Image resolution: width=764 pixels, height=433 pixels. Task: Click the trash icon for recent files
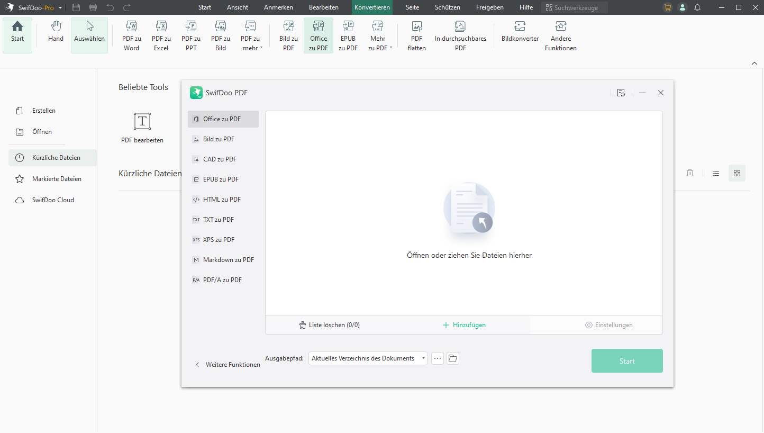coord(690,173)
